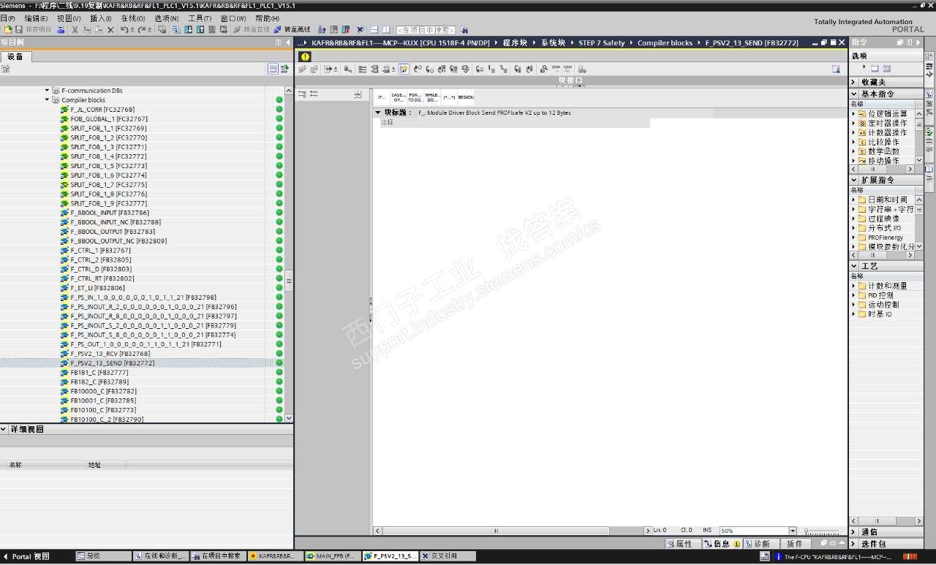Click the comment (*...*) instruction favorite
This screenshot has height=565, width=936.
(449, 97)
